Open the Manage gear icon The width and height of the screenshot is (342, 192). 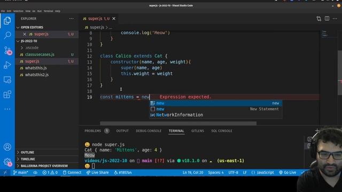tap(7, 162)
